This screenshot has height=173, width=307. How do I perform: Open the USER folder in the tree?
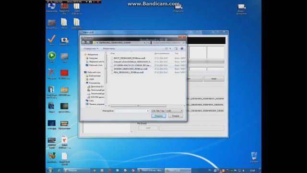92,79
